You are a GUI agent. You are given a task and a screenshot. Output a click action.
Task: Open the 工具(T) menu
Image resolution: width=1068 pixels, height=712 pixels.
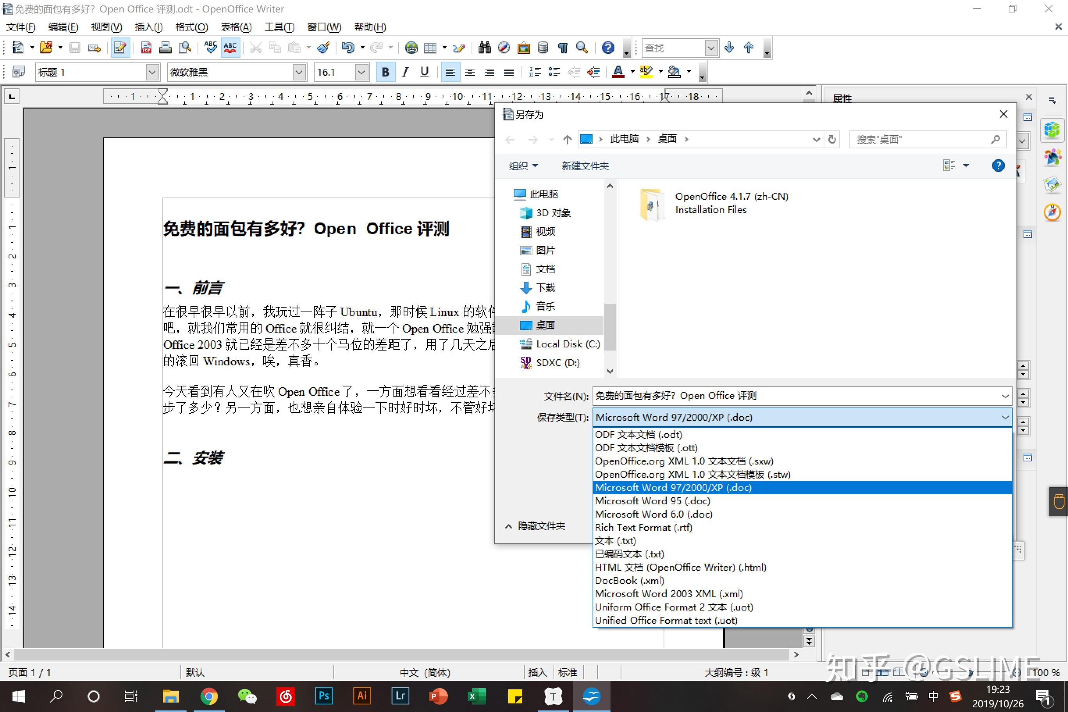click(x=278, y=27)
